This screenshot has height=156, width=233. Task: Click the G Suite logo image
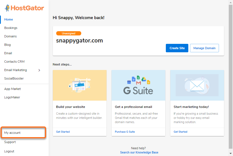pos(138,85)
